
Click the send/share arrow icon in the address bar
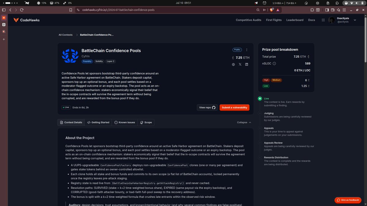[265, 10]
